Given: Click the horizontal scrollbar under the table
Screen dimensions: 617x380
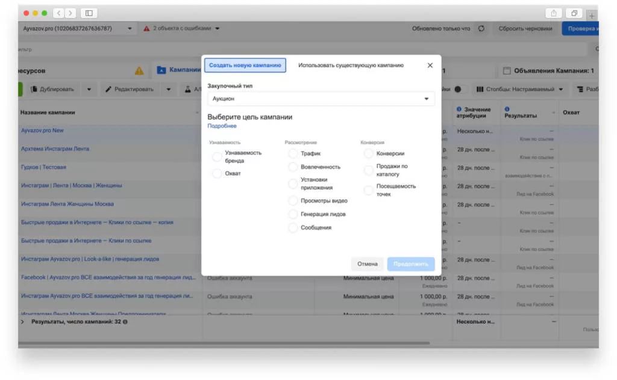Looking at the screenshot, I should (224, 343).
